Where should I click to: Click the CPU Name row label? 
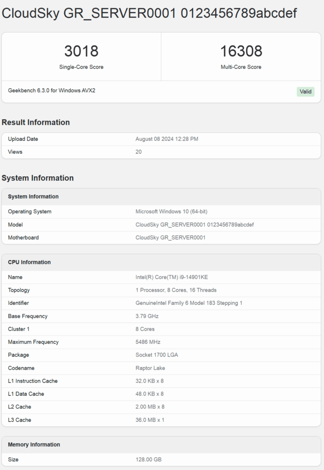tap(15, 277)
